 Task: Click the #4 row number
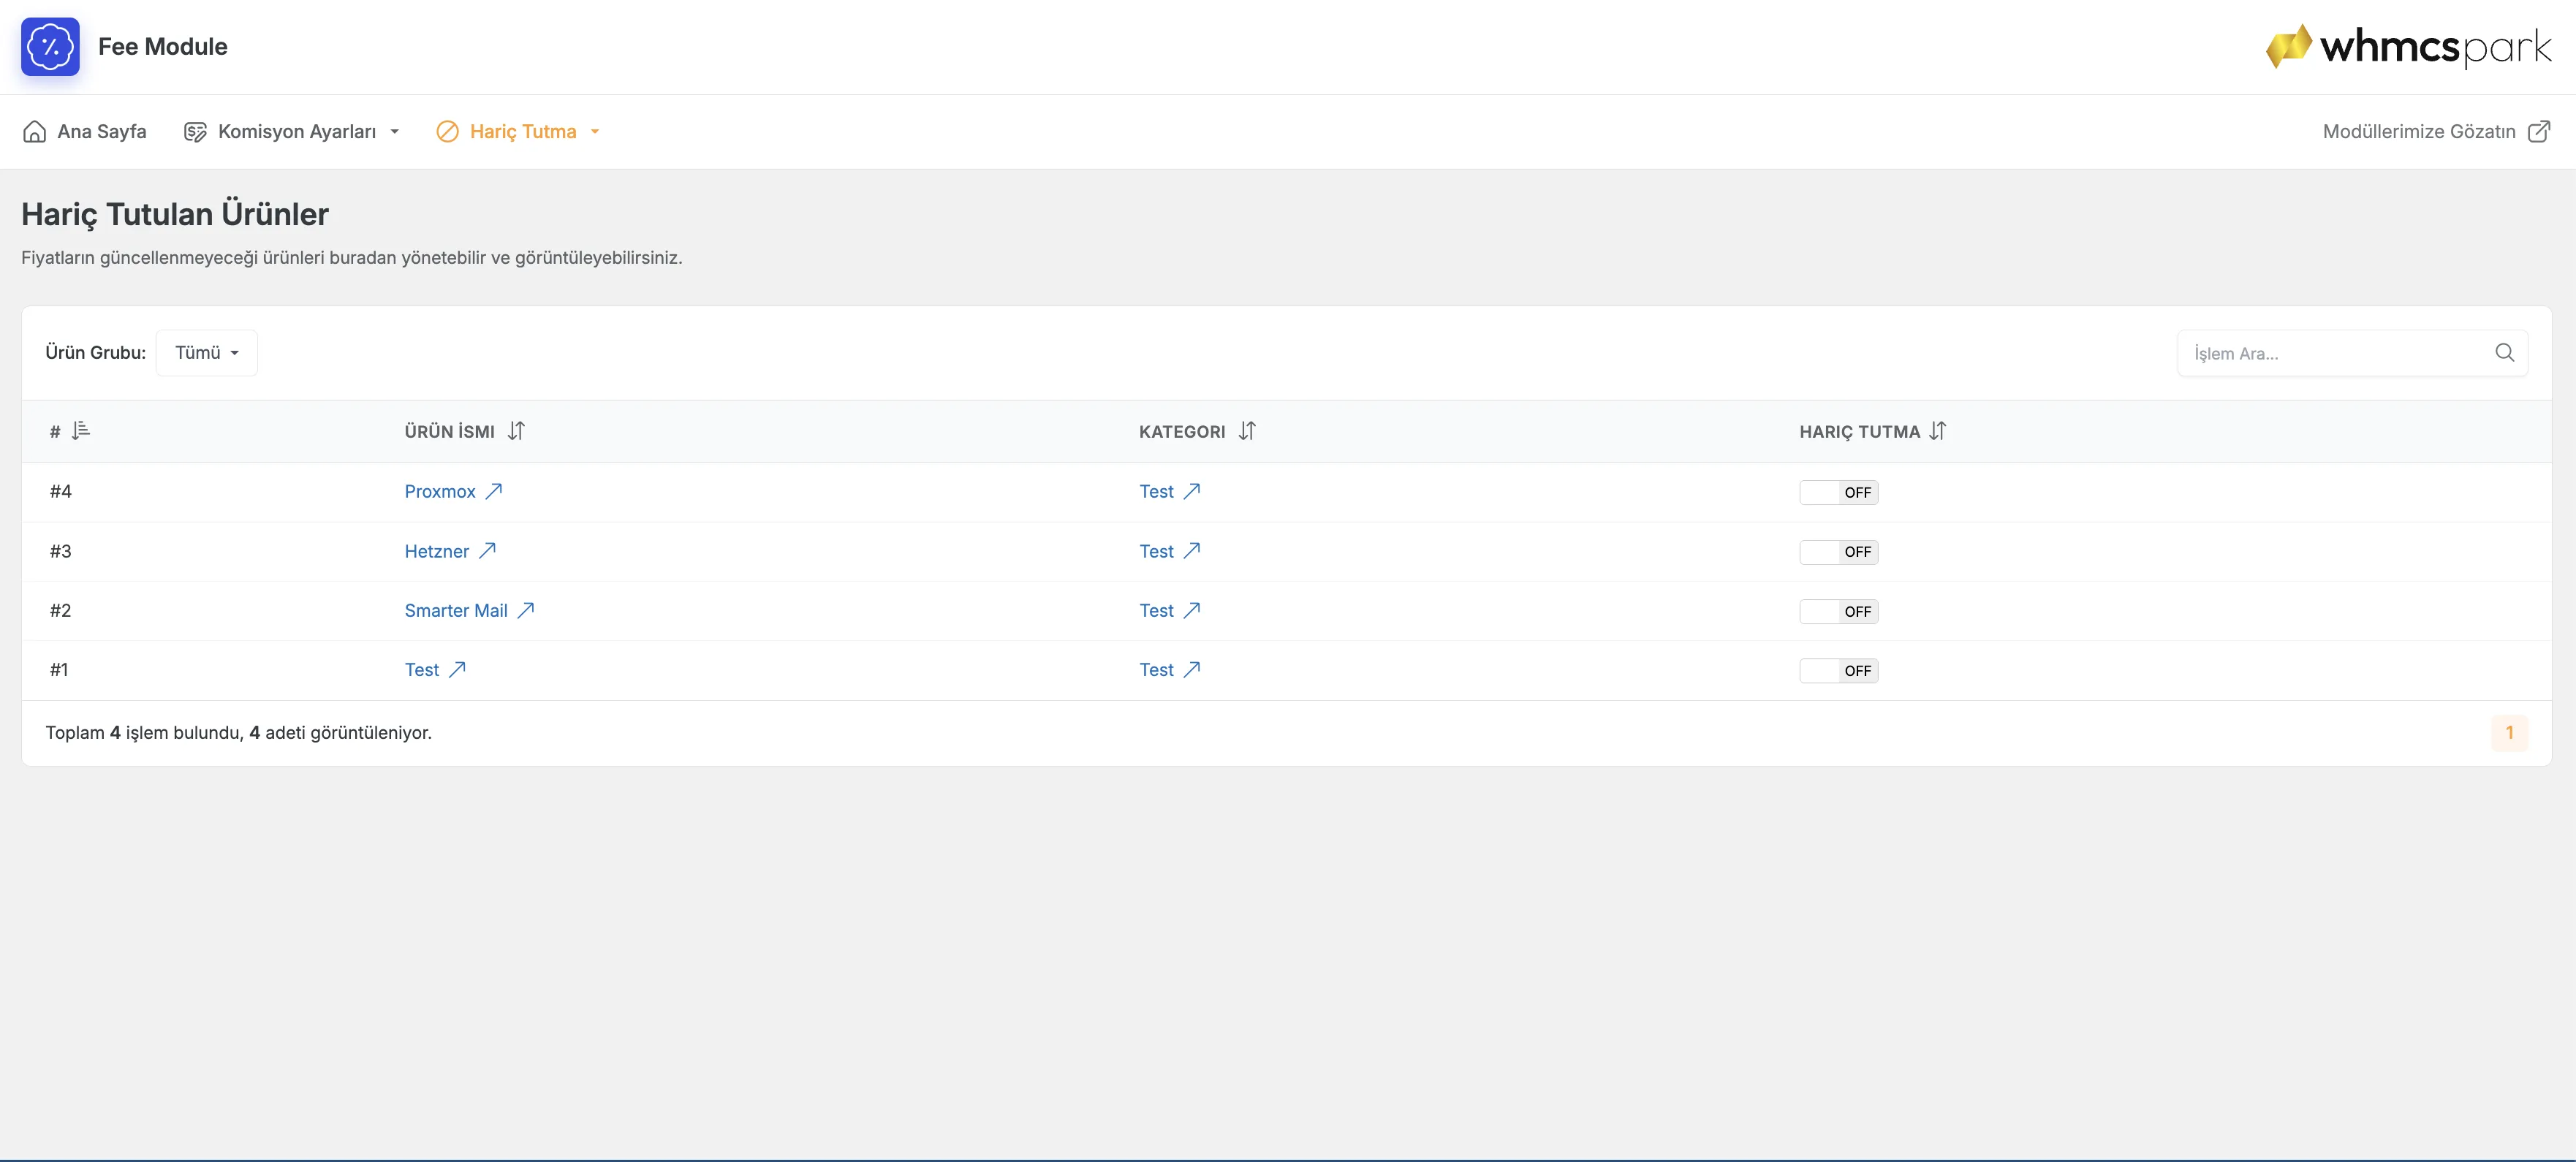tap(60, 491)
